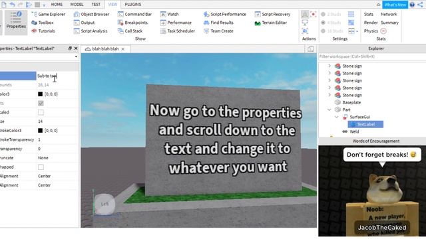This screenshot has width=426, height=239.
Task: Switch to the MODEL ribbon tab
Action: click(x=77, y=5)
